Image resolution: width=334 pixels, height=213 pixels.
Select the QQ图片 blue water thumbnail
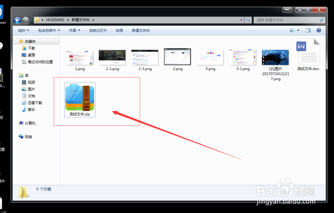click(x=275, y=57)
